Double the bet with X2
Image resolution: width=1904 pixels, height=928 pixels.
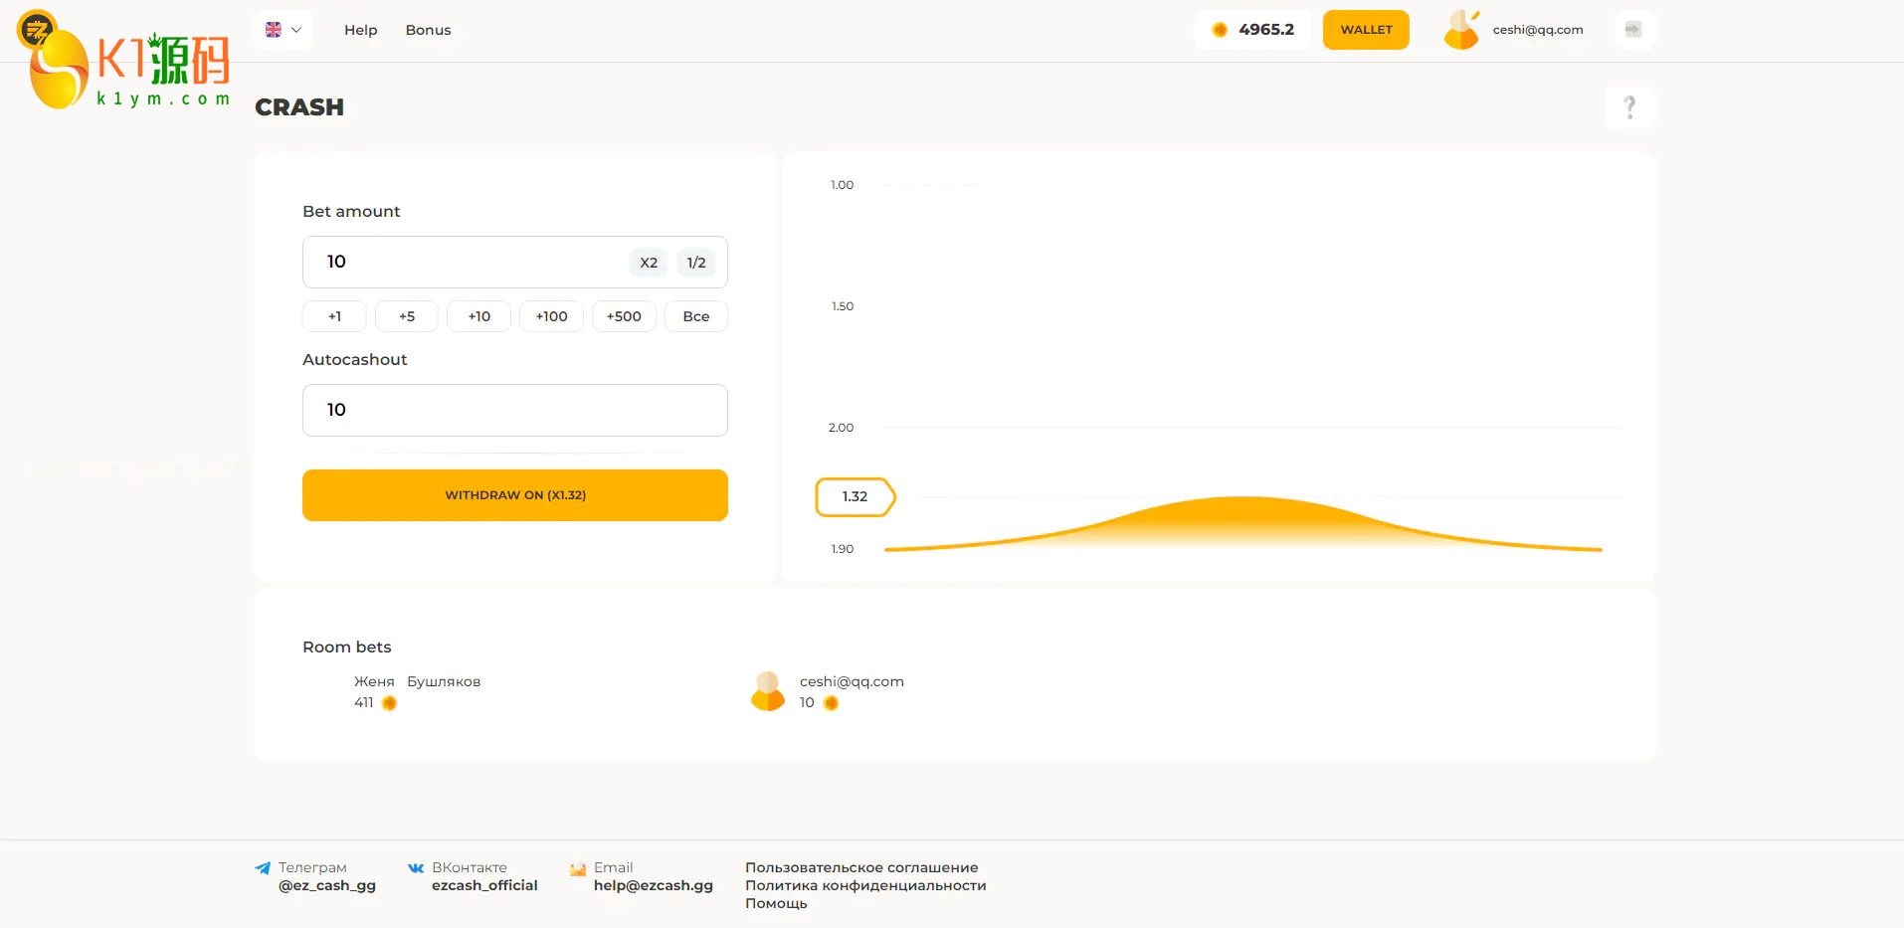coord(649,263)
